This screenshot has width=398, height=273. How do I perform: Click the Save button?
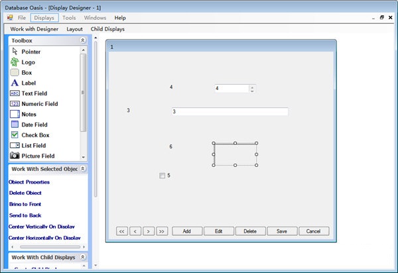282,231
